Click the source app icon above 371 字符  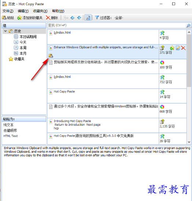162,48
